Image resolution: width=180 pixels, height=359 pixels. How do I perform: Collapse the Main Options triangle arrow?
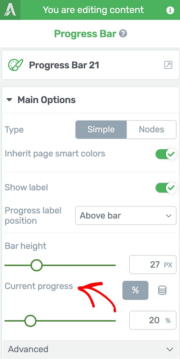[x=9, y=100]
